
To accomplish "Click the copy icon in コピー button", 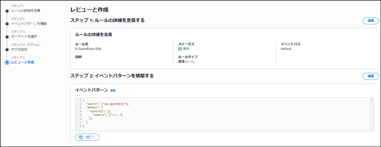I will tap(81, 137).
